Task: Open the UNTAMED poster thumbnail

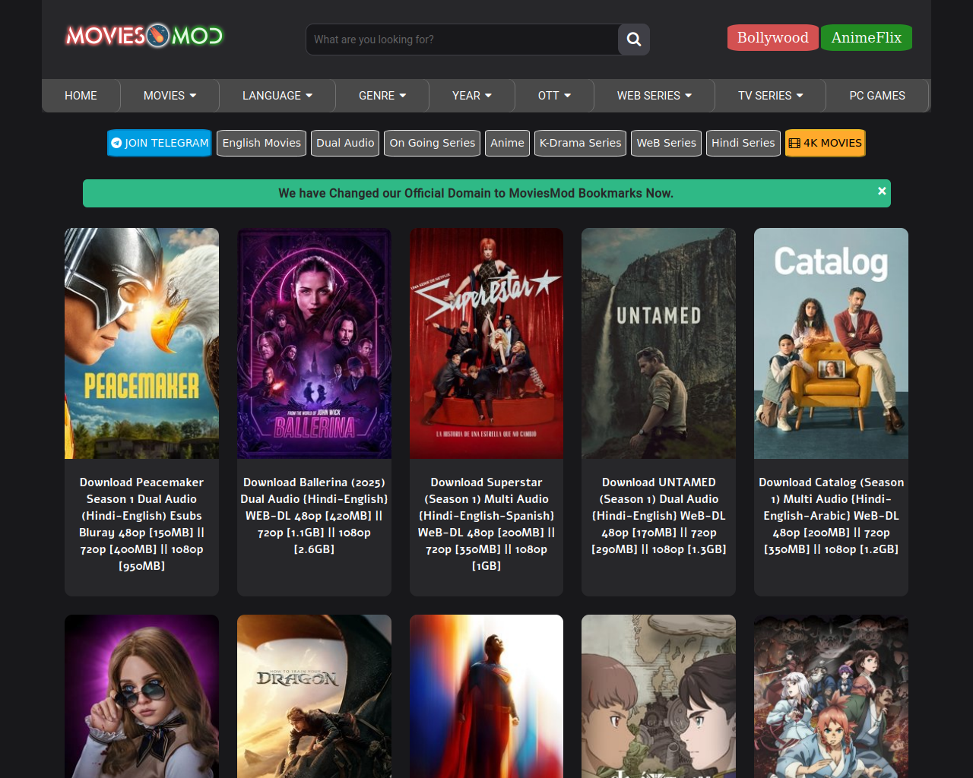Action: pyautogui.click(x=658, y=343)
